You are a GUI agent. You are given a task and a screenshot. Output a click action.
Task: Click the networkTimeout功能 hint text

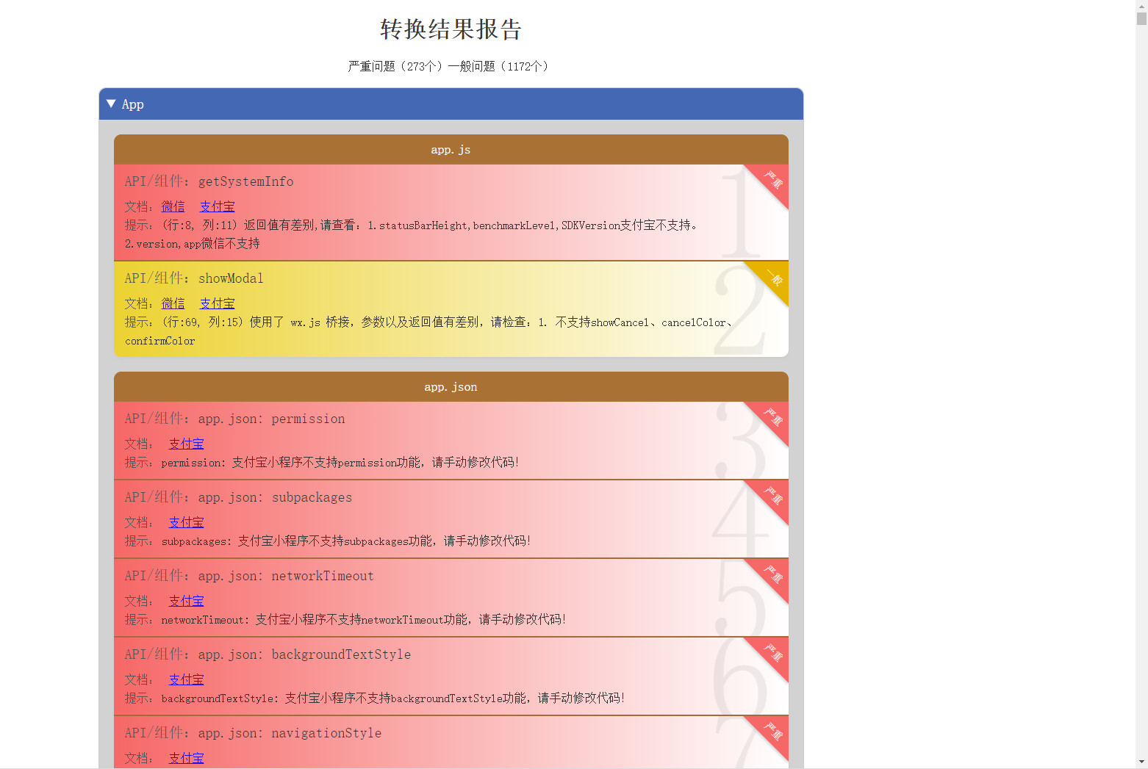click(x=364, y=619)
